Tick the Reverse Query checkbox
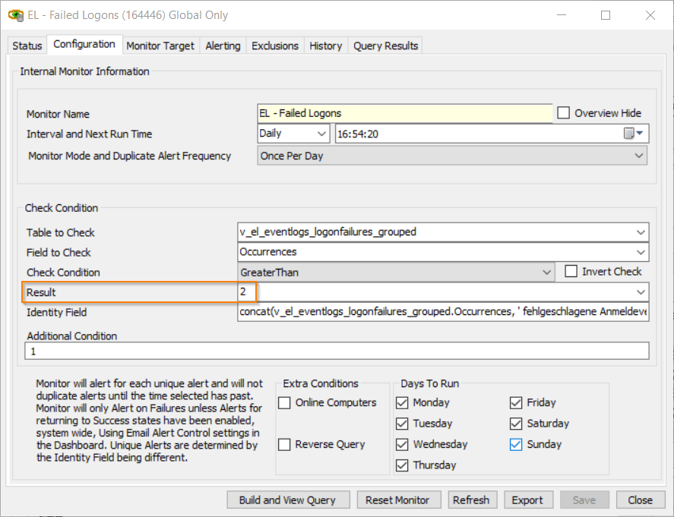The height and width of the screenshot is (517, 674). point(285,445)
